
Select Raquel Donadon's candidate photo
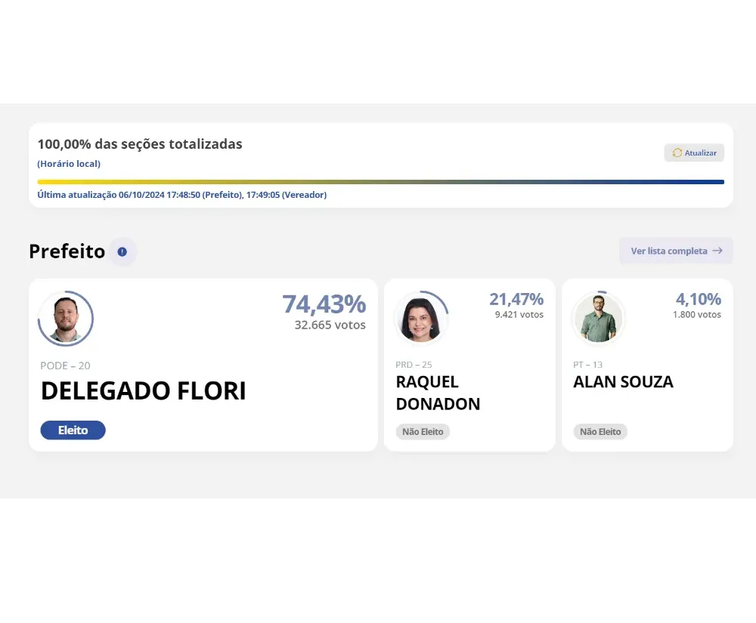tap(421, 318)
